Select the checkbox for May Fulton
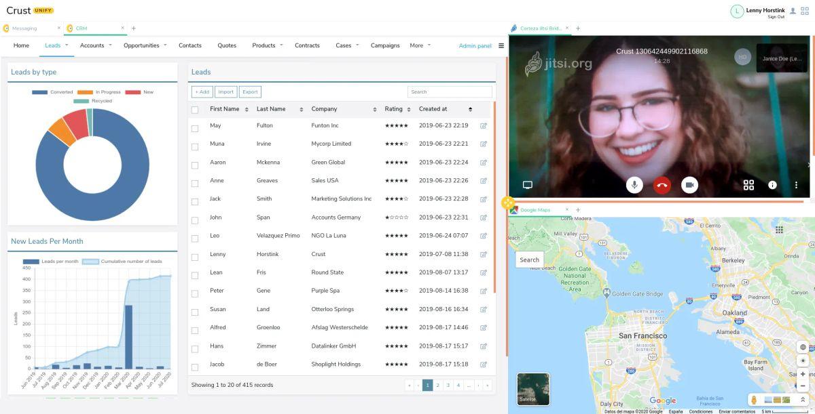 click(195, 128)
